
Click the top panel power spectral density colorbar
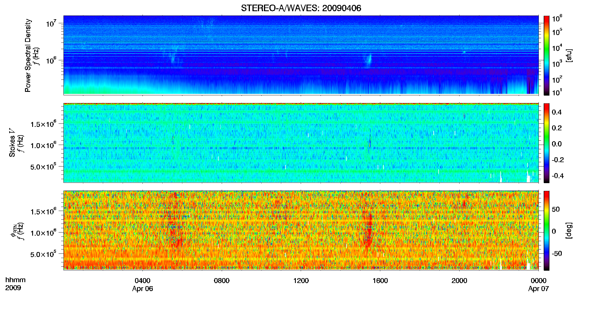point(547,55)
